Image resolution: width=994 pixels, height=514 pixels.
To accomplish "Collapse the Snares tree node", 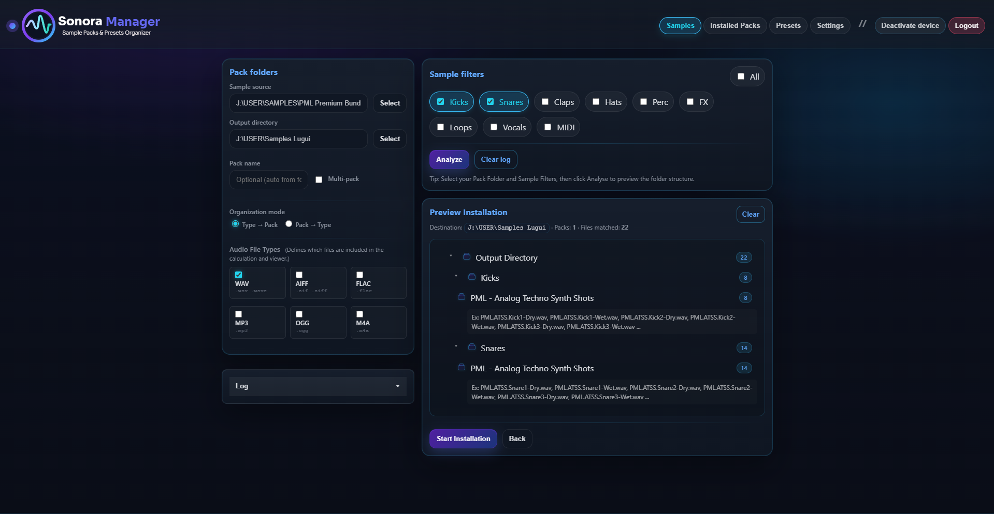I will tap(456, 346).
